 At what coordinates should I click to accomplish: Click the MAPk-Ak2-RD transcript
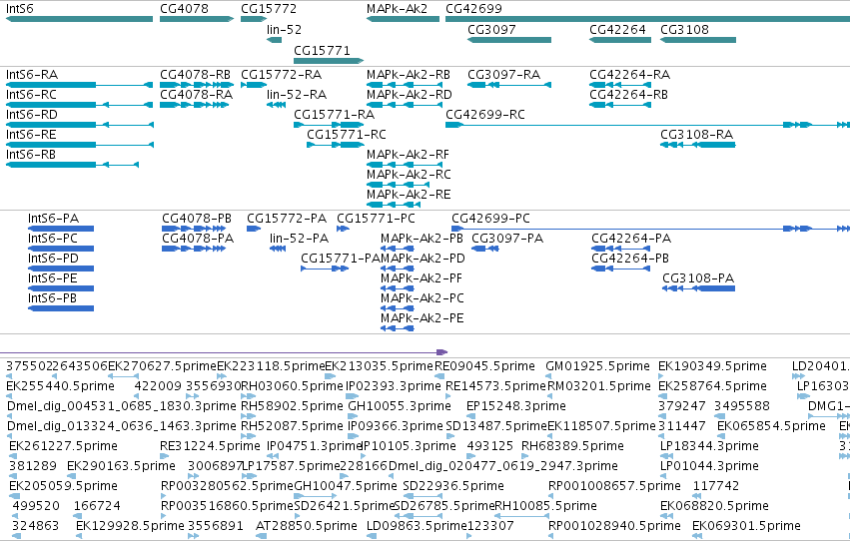[x=405, y=105]
